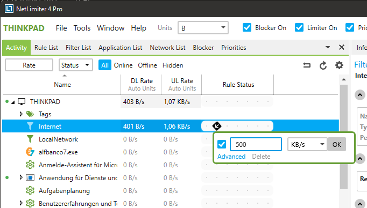The image size is (367, 208).
Task: Click the refresh icon in Activity toolbar
Action: [x=323, y=65]
